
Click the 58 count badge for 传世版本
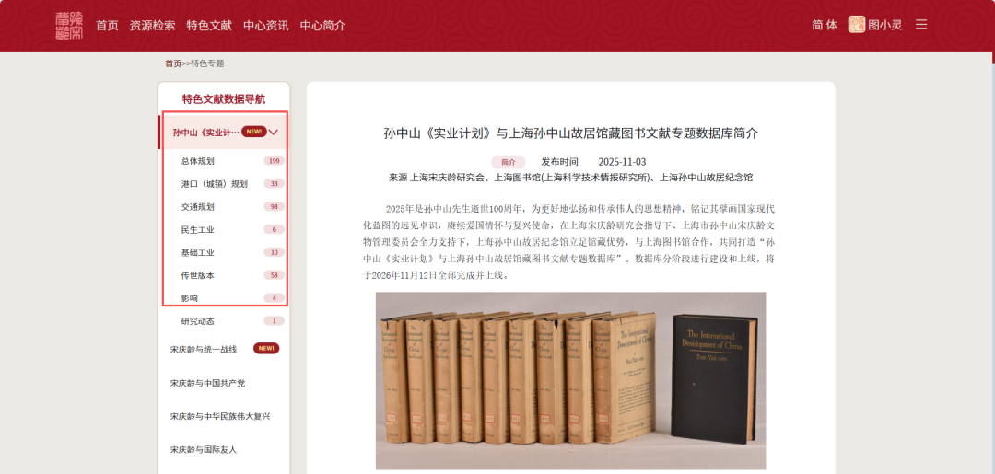pos(275,275)
